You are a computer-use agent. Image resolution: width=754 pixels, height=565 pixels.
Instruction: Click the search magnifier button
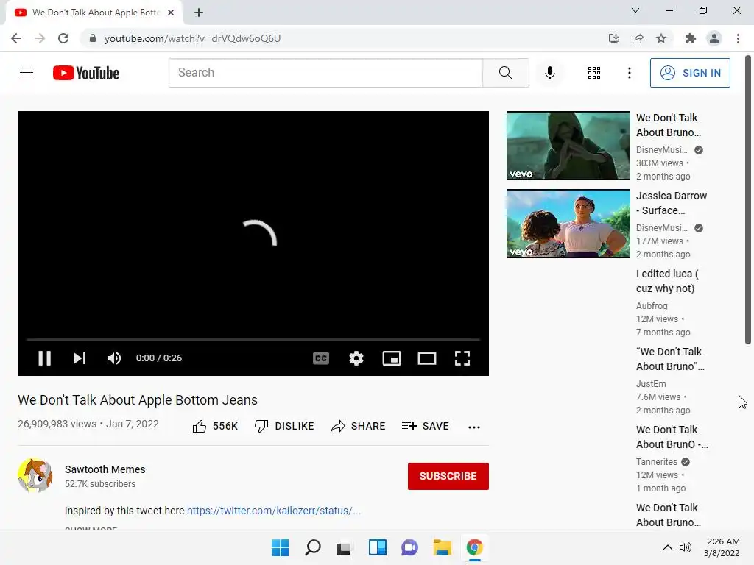click(505, 73)
